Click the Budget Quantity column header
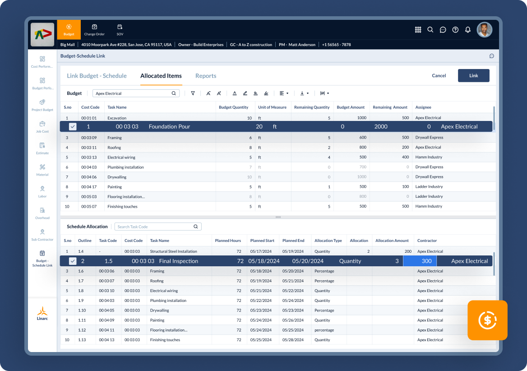Screen dimensions: 527x371 [x=233, y=107]
